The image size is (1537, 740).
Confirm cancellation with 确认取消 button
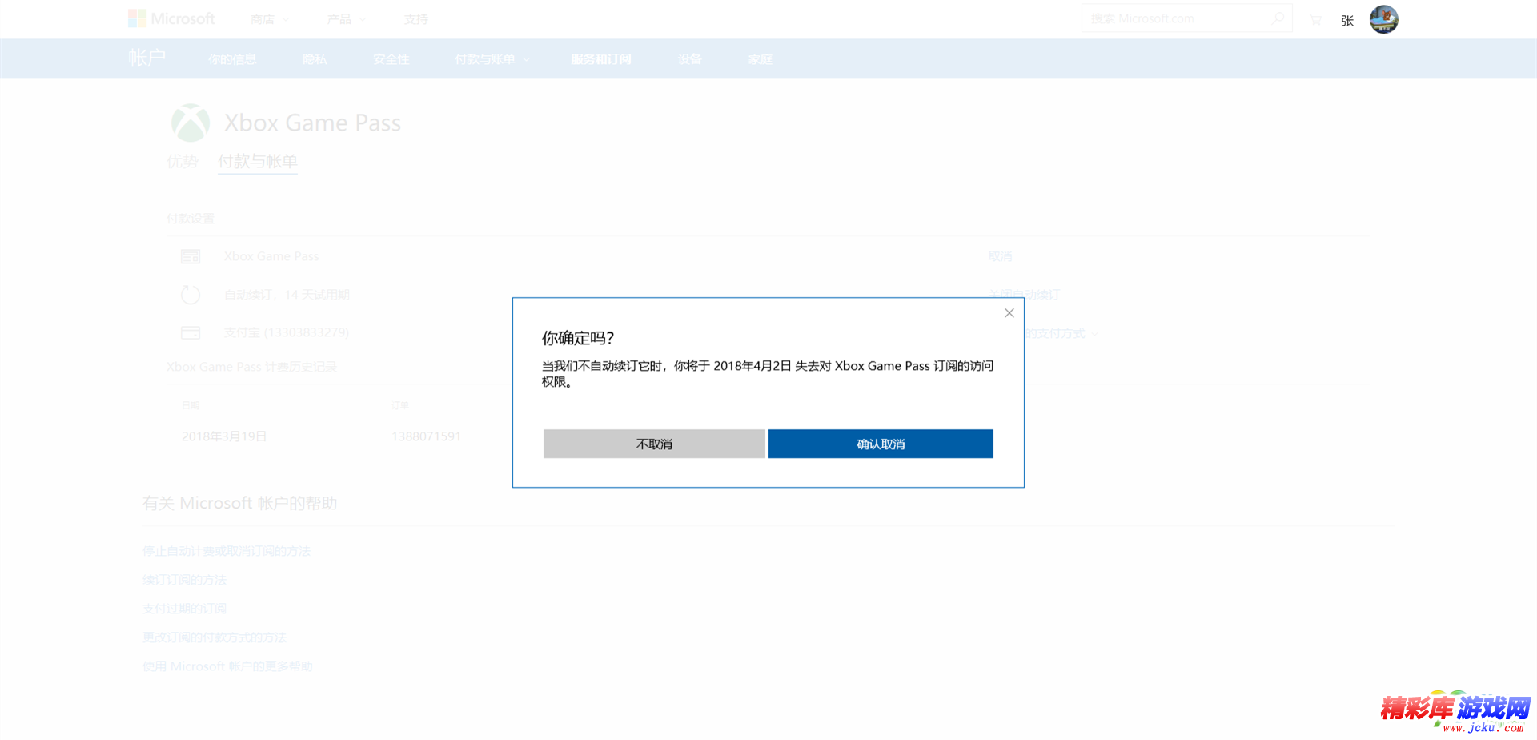point(881,444)
